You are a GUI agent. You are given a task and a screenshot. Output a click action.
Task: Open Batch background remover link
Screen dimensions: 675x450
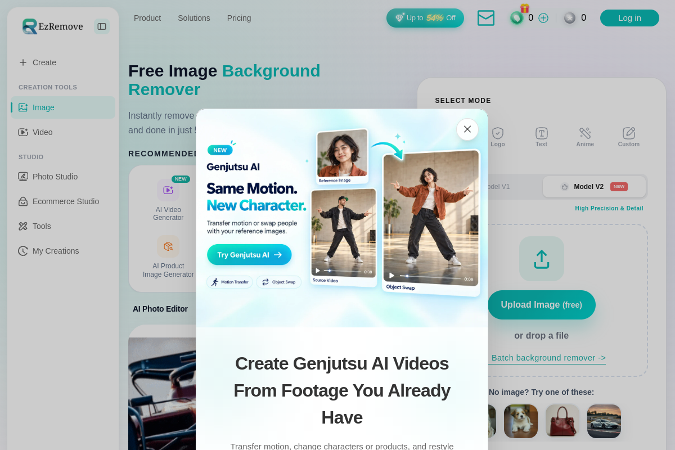coord(548,358)
